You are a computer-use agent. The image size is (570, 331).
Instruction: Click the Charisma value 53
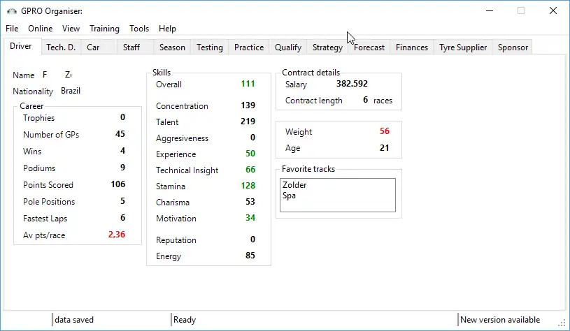[x=250, y=202]
